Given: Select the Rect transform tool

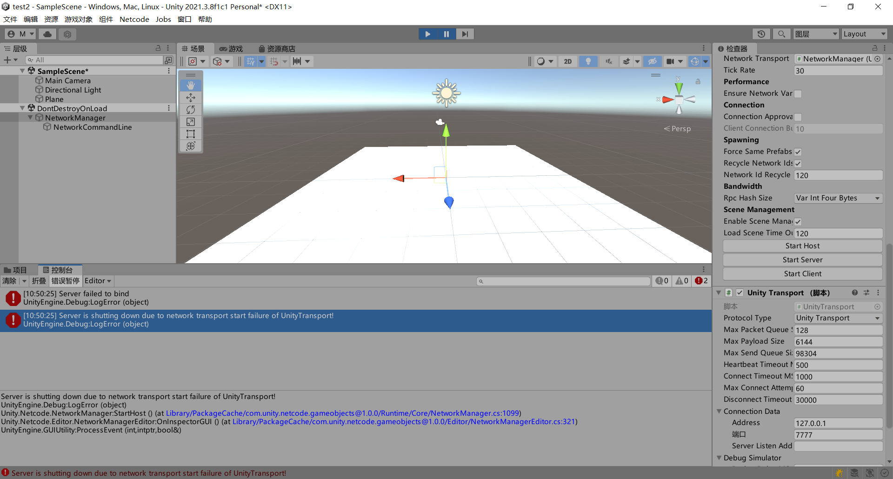Looking at the screenshot, I should pyautogui.click(x=191, y=133).
